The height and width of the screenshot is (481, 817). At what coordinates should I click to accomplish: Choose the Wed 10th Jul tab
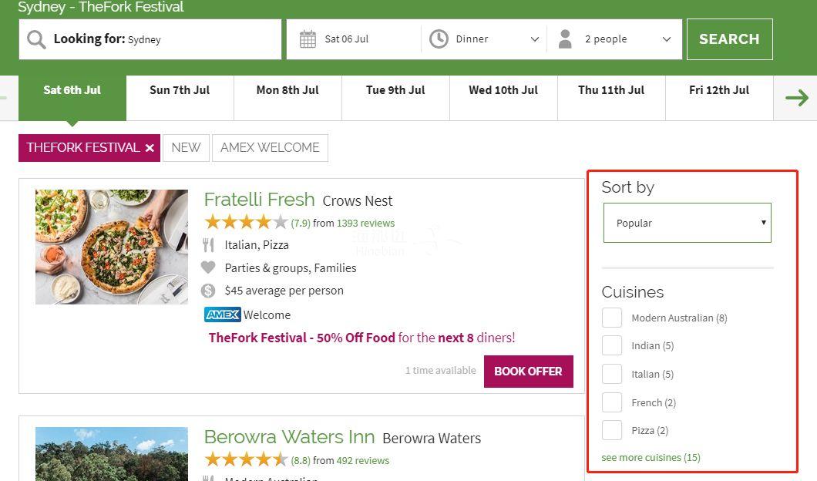[503, 97]
